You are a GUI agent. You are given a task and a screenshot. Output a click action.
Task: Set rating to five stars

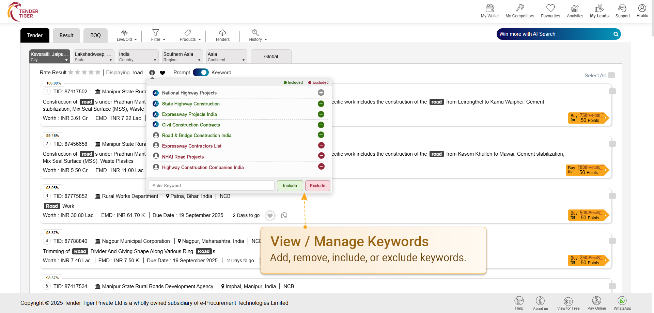[98, 72]
